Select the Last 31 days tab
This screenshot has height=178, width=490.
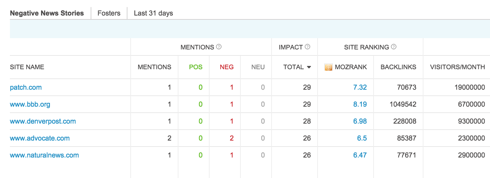pyautogui.click(x=153, y=13)
